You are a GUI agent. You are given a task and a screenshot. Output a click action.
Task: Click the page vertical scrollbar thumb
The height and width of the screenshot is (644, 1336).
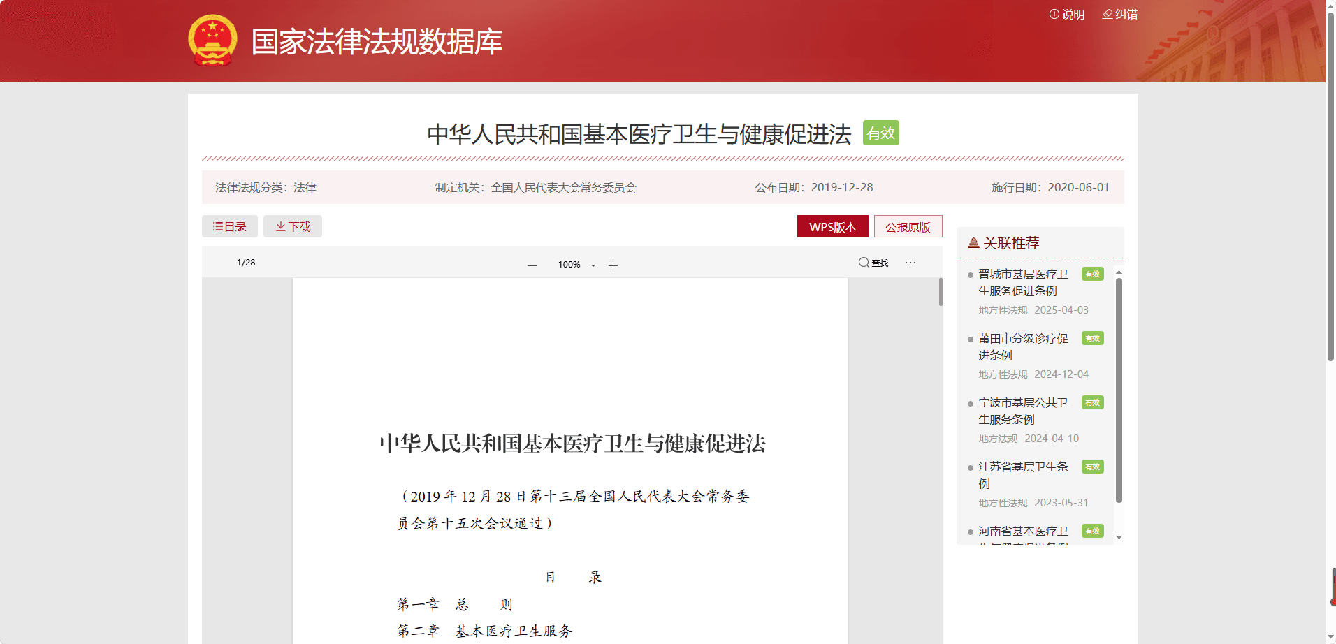[1330, 186]
